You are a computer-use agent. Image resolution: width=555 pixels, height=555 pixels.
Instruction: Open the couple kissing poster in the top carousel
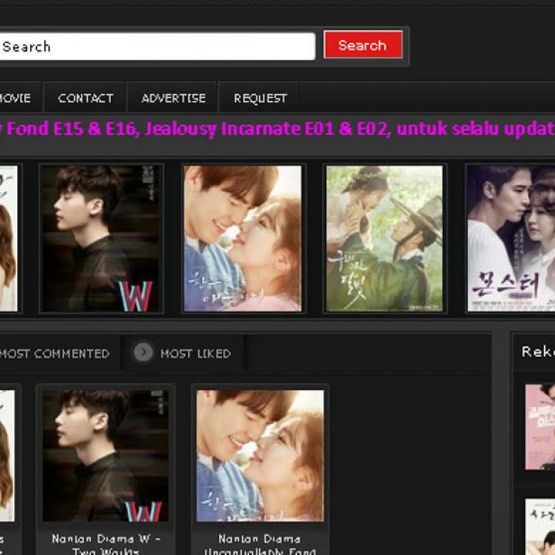tap(243, 238)
